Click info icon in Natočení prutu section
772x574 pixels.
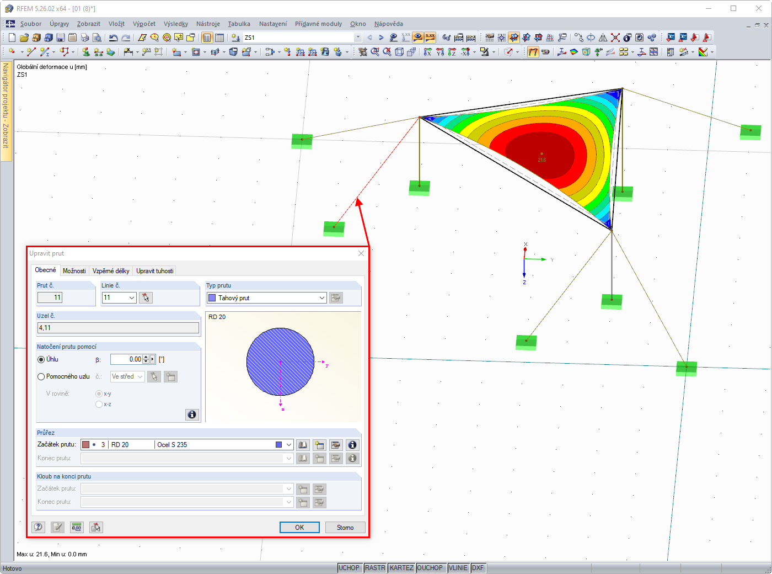(x=192, y=414)
